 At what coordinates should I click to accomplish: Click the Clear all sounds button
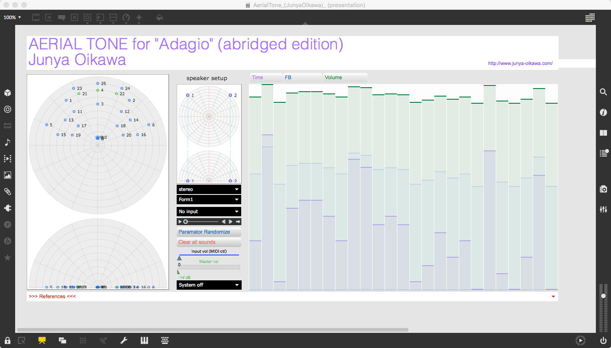[x=209, y=242]
